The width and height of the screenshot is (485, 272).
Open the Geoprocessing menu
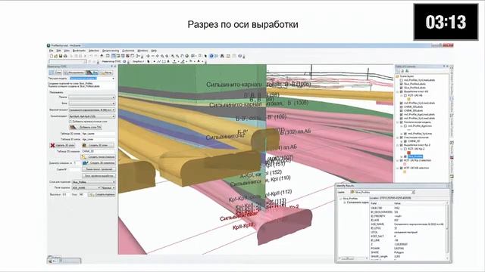[x=111, y=51]
